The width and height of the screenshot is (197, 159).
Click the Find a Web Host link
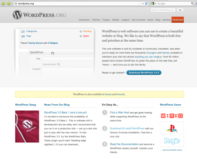pos(120,113)
